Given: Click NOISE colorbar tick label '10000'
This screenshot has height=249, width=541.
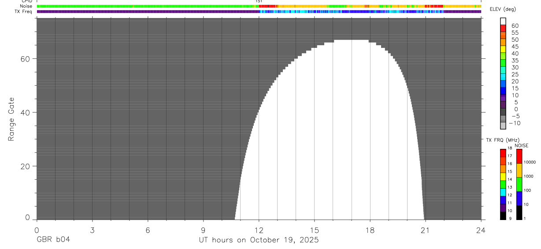Looking at the screenshot, I should (530, 162).
